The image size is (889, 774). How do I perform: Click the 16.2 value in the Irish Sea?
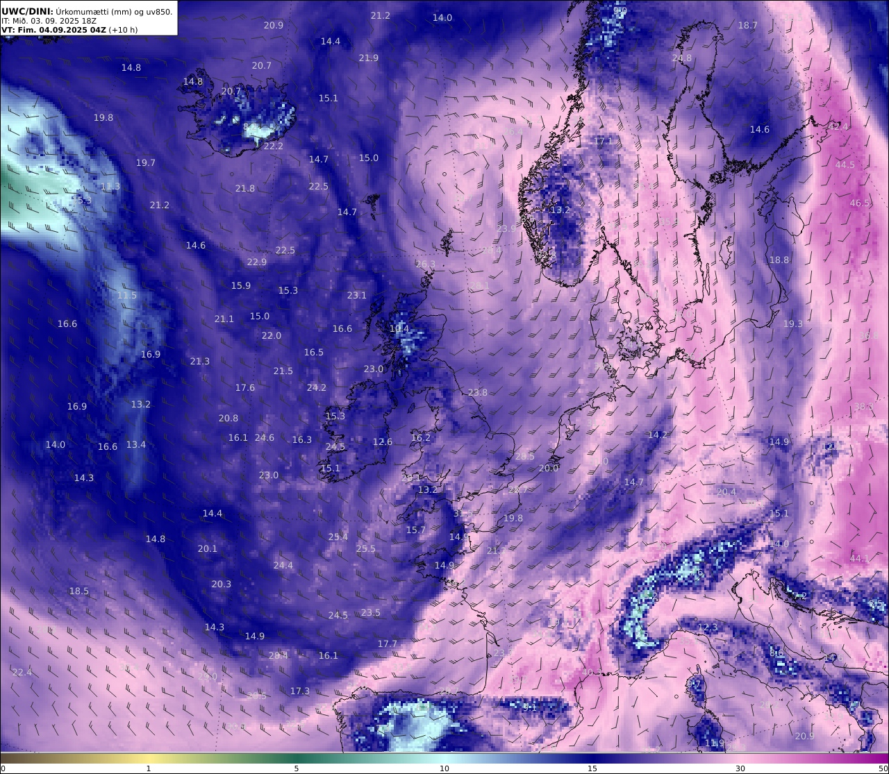[421, 438]
